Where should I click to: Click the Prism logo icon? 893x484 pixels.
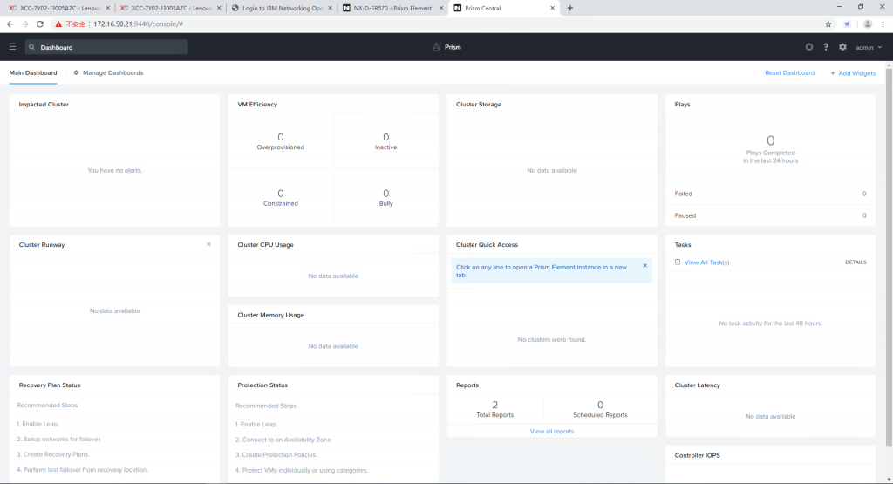pos(436,47)
